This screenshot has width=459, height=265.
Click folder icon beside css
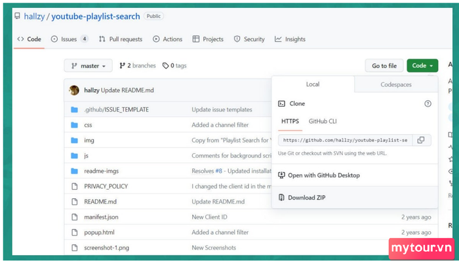(75, 125)
